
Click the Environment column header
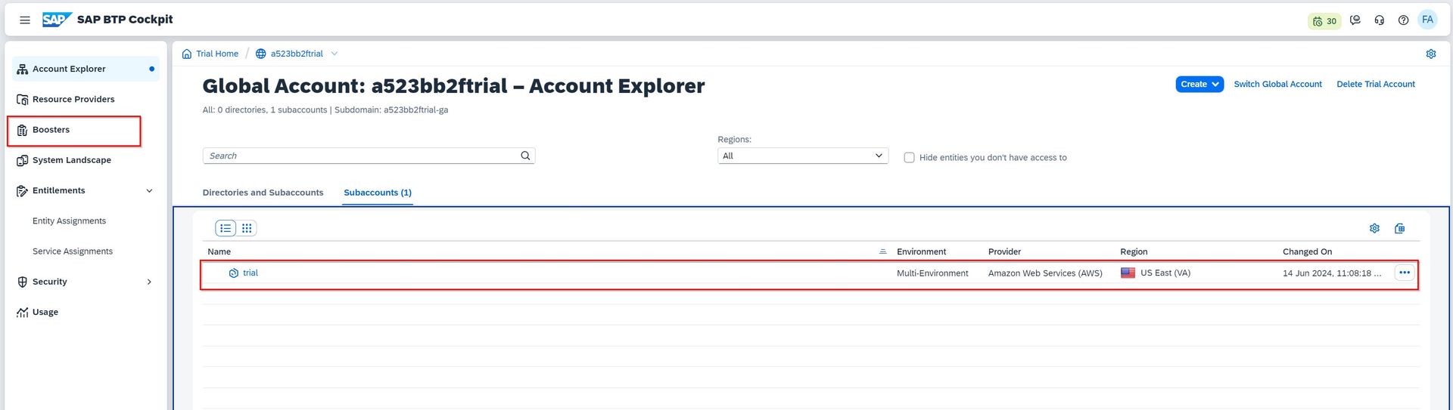coord(921,251)
